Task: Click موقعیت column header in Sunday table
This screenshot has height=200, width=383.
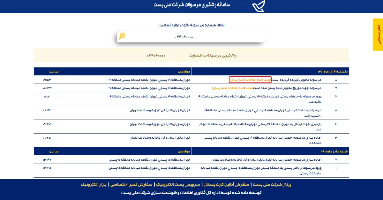Action: (184, 71)
